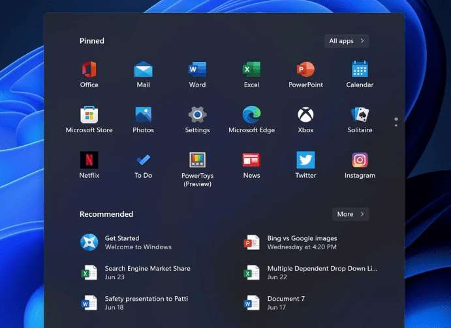The height and width of the screenshot is (328, 451).
Task: Click the Get Started compass icon
Action: point(89,243)
